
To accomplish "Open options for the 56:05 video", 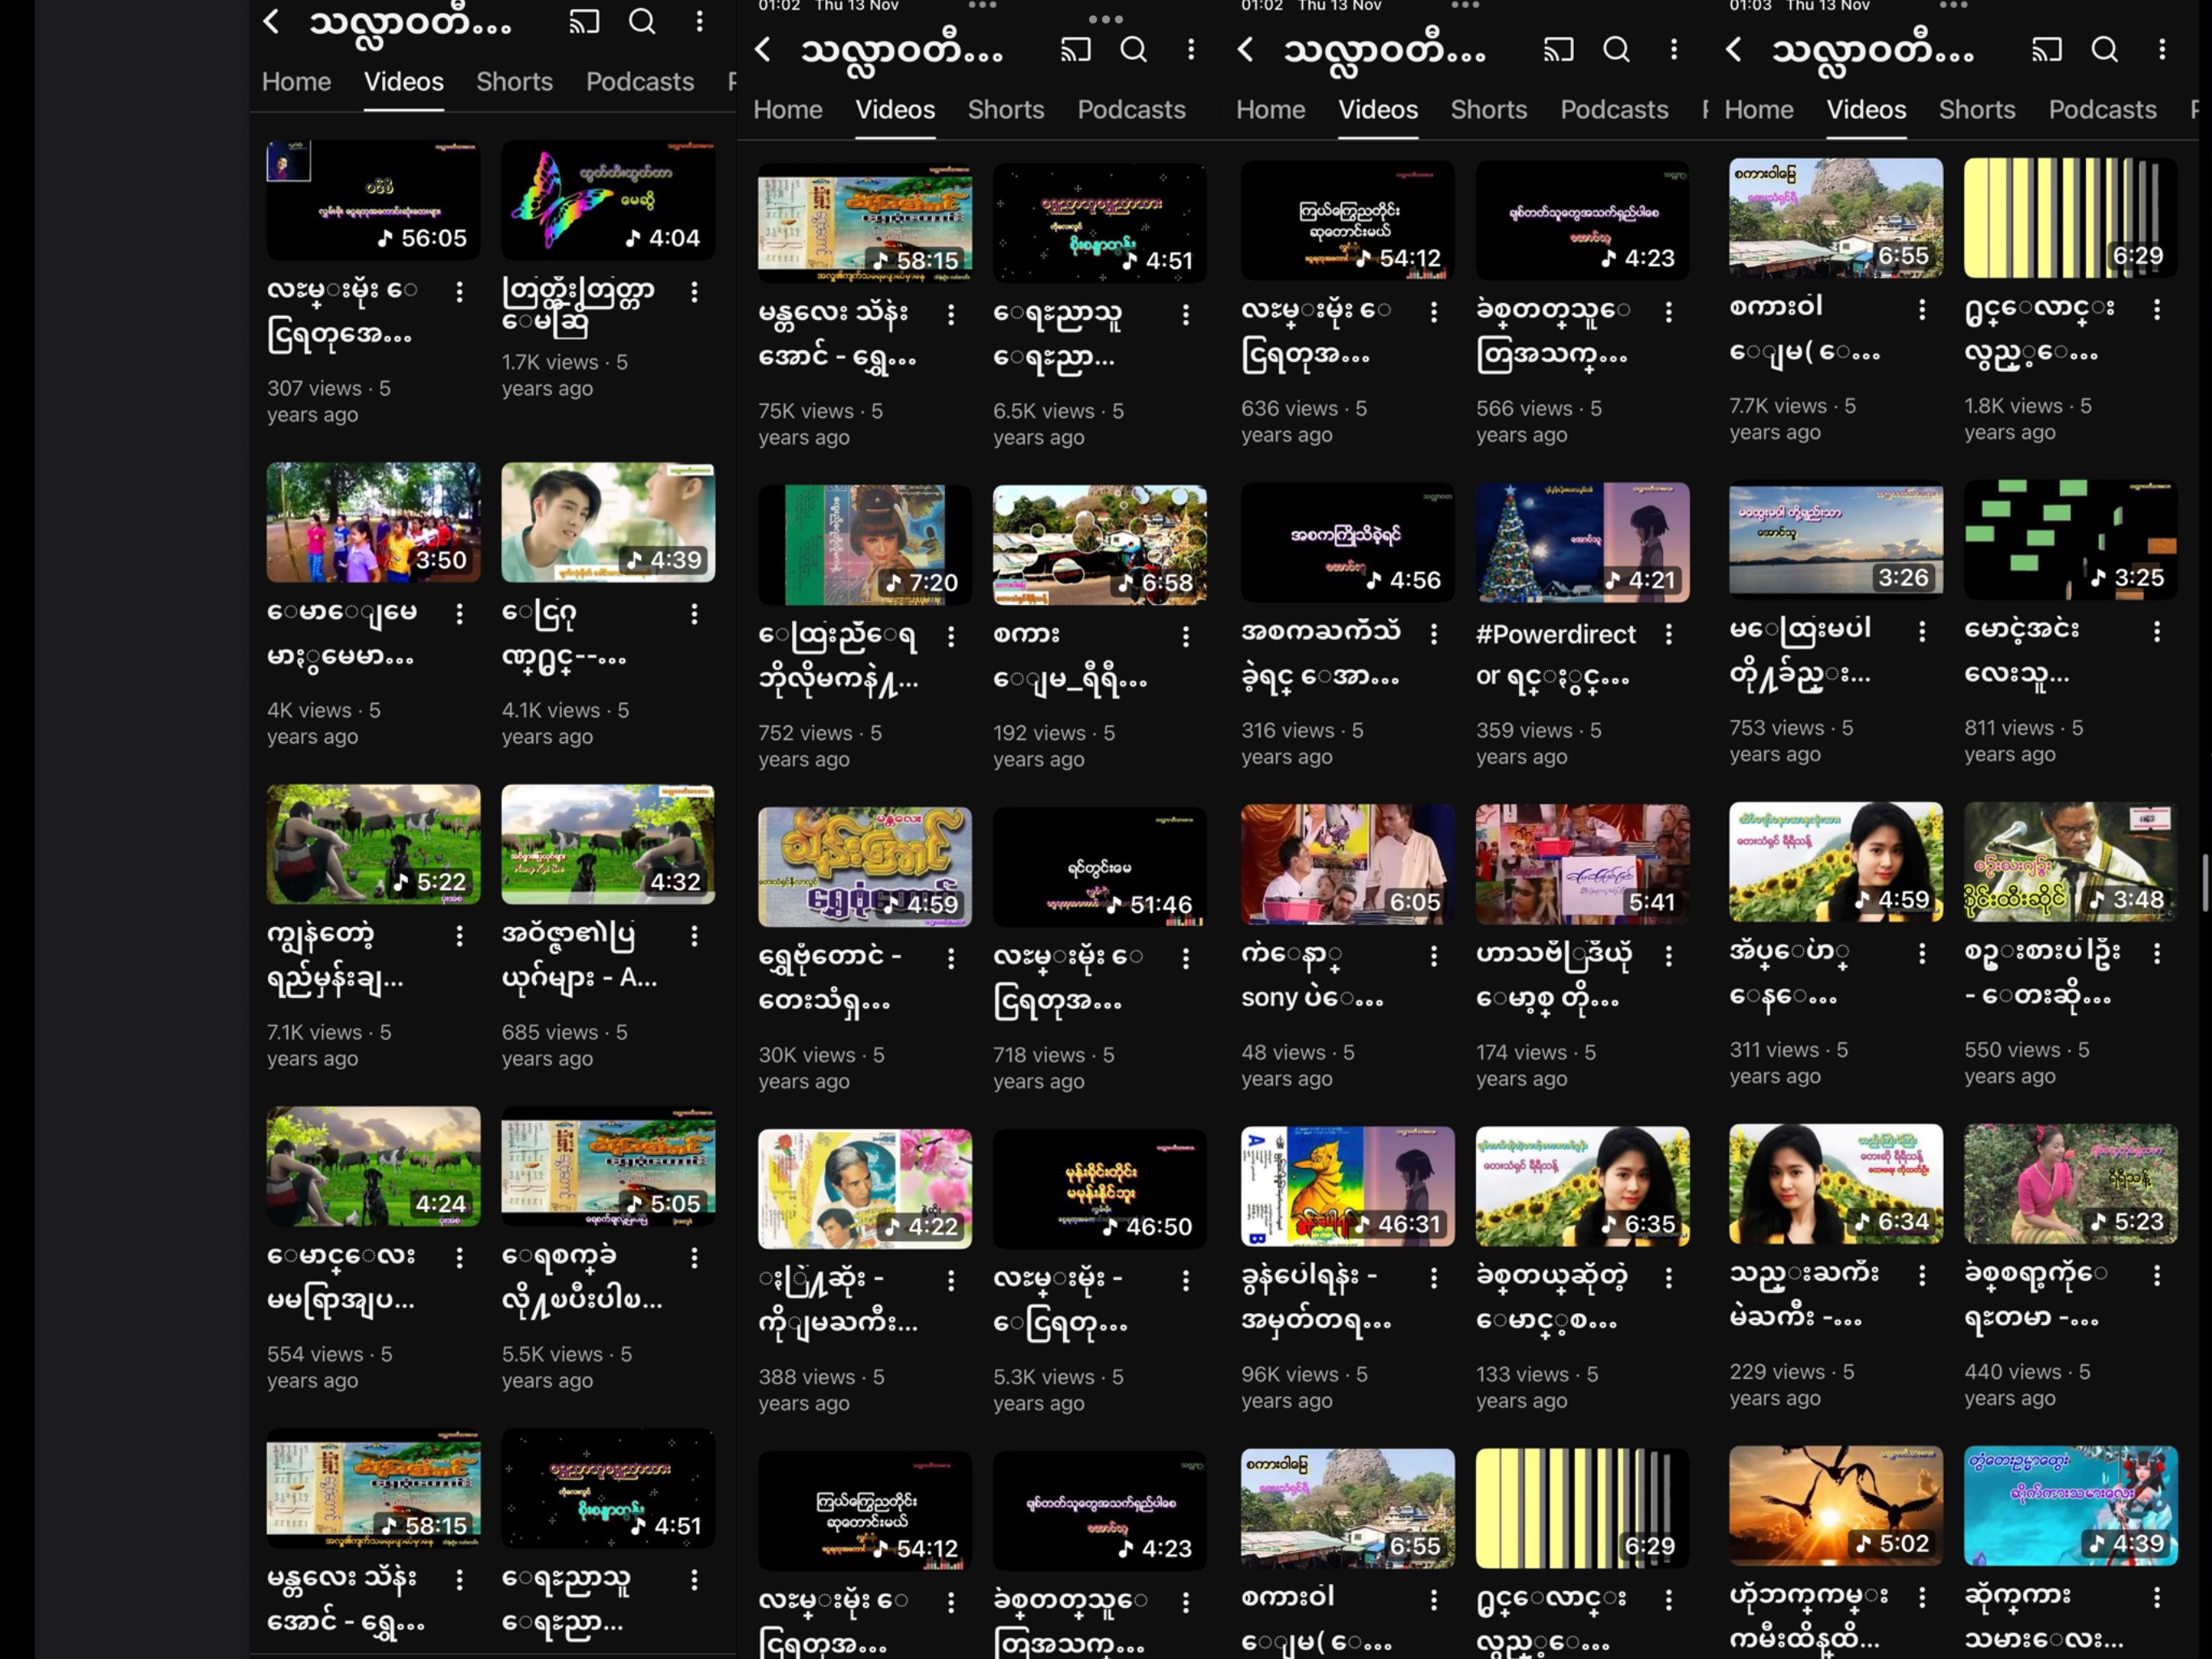I will (459, 292).
